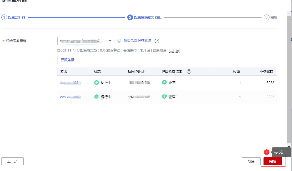Select the 云服务器 tab
This screenshot has height=171, width=292.
coord(68,60)
